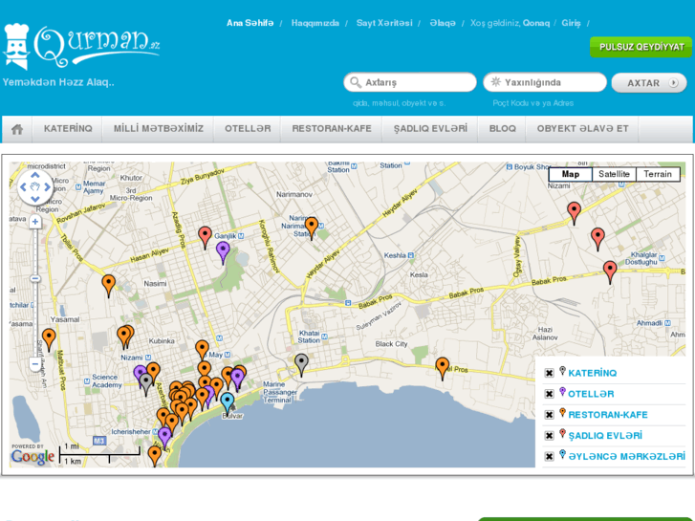Click the orange pin near Black City coast
The height and width of the screenshot is (521, 695).
coord(443,368)
